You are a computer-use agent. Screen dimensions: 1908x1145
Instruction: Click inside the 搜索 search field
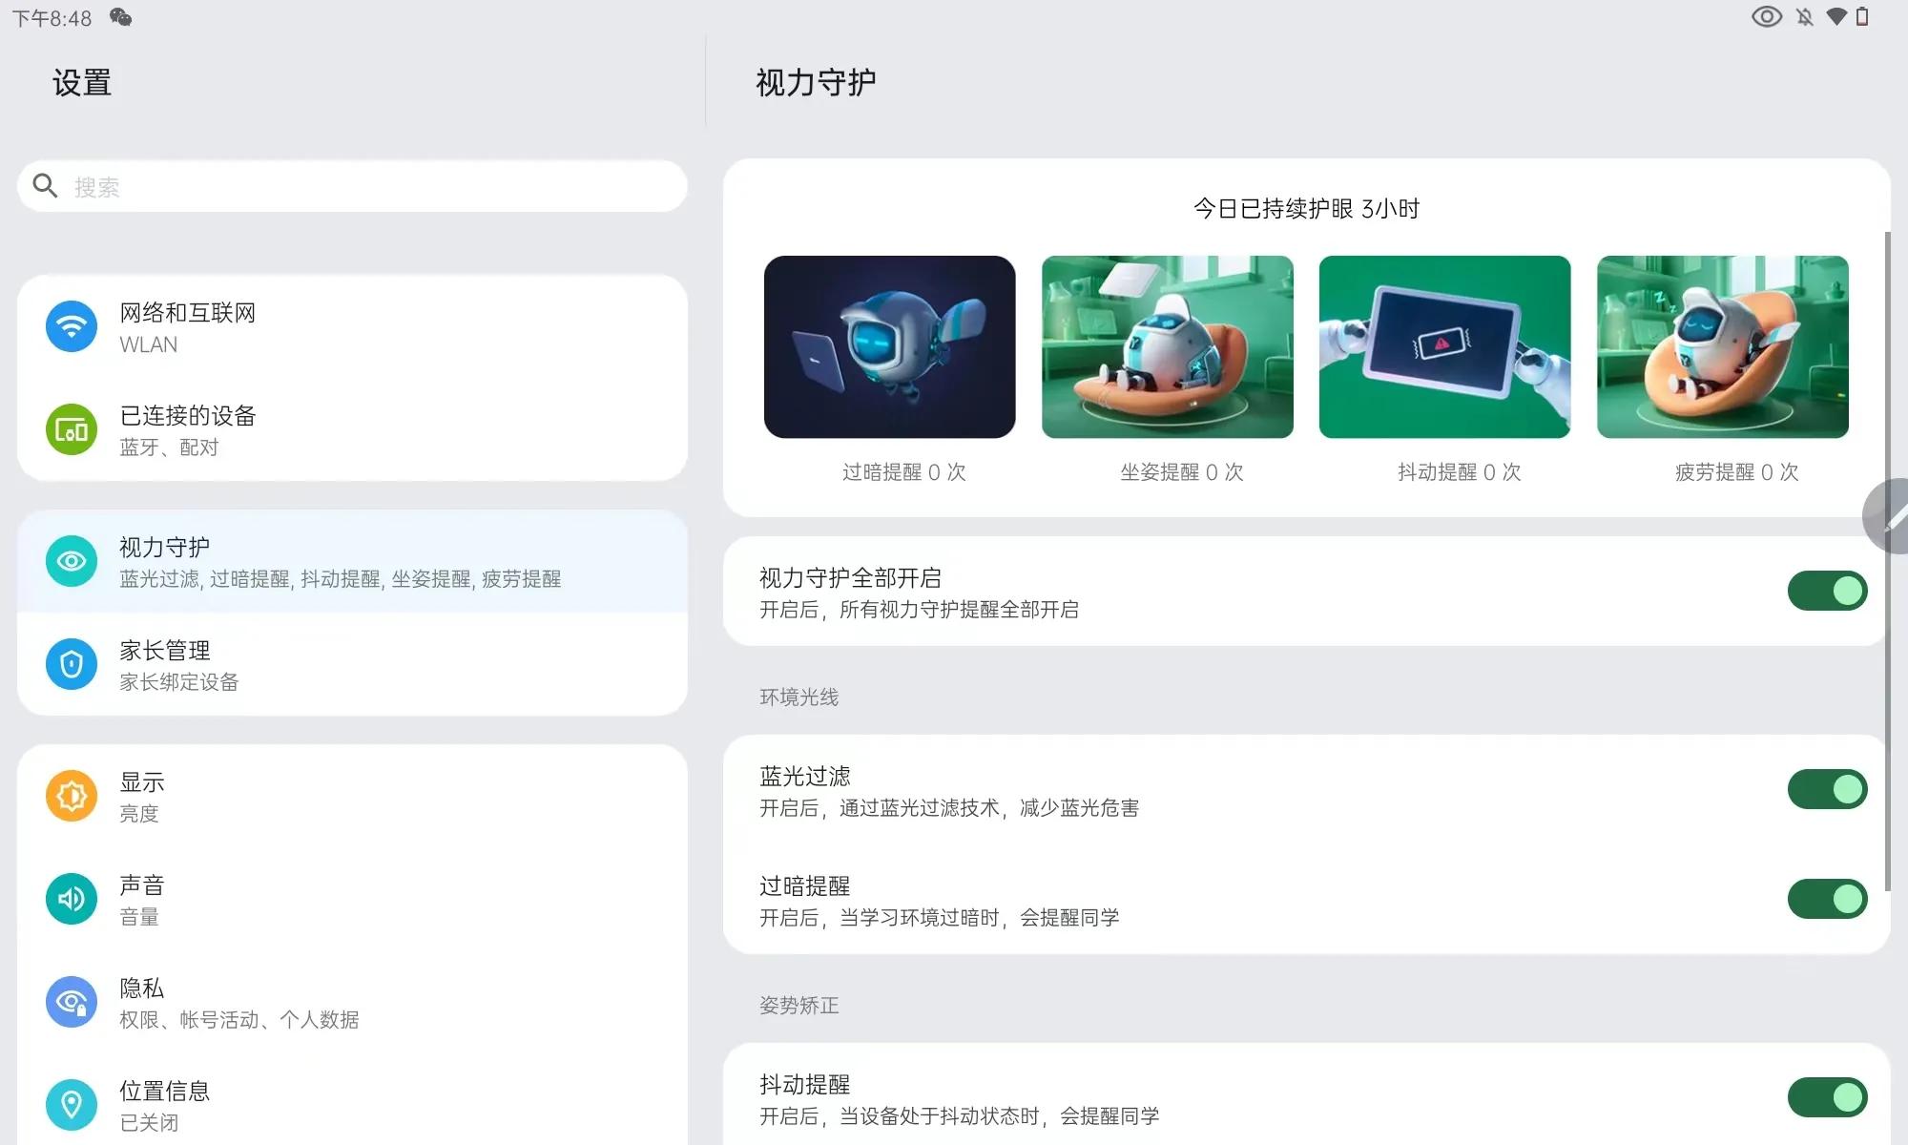tap(352, 186)
